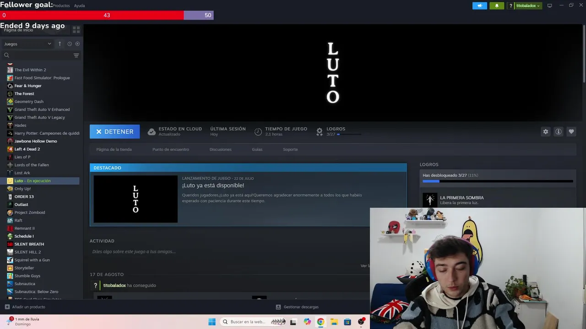The width and height of the screenshot is (586, 329).
Task: Select The Forest in library
Action: 24,94
